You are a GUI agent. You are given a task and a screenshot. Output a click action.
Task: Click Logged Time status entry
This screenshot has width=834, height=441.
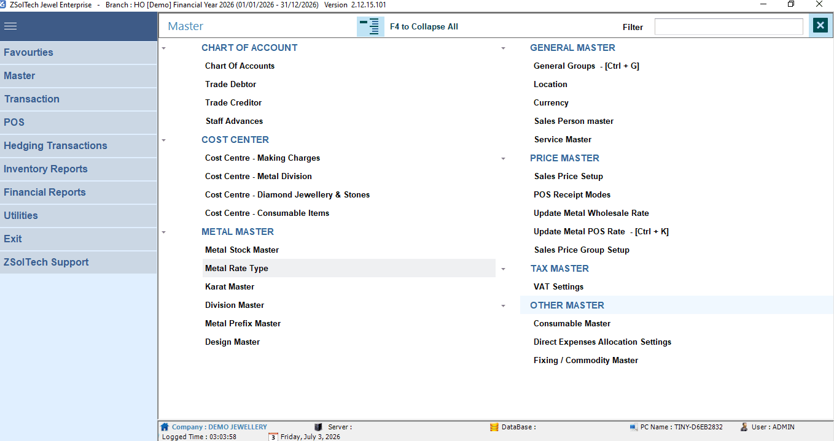click(x=199, y=437)
